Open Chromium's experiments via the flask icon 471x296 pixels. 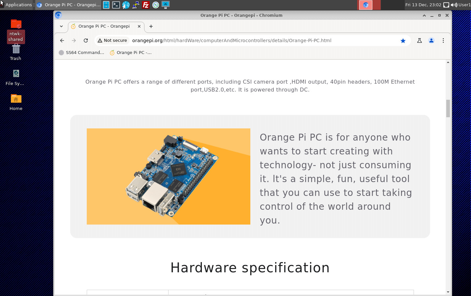tap(419, 40)
